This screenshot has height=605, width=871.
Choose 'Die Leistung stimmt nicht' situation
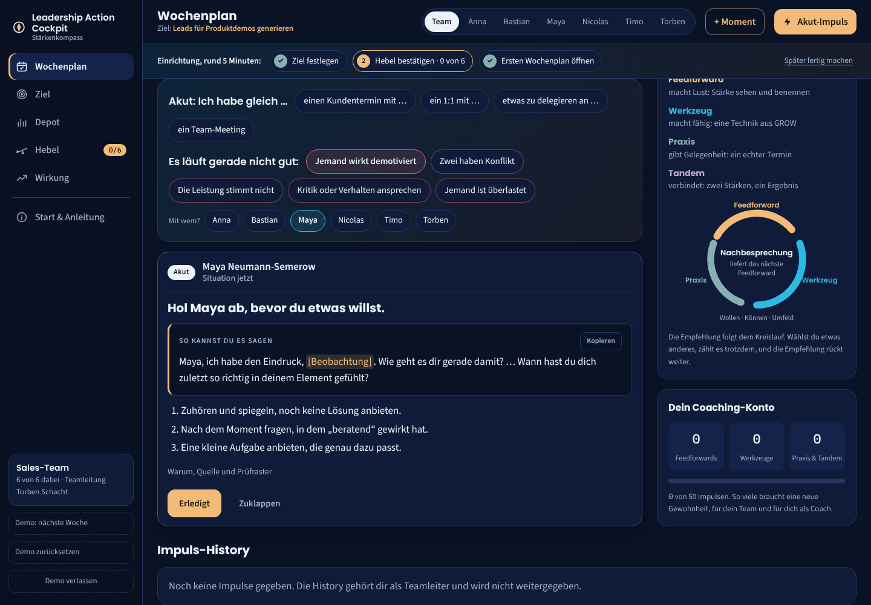pos(226,191)
